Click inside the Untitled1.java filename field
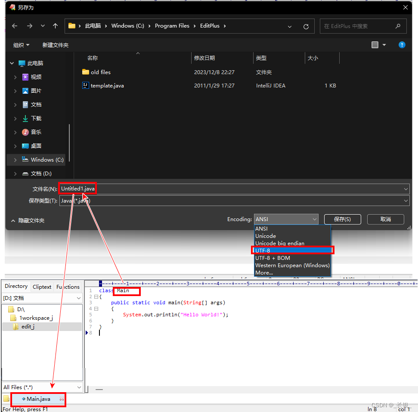Screen dimensions: 418x412 point(77,188)
